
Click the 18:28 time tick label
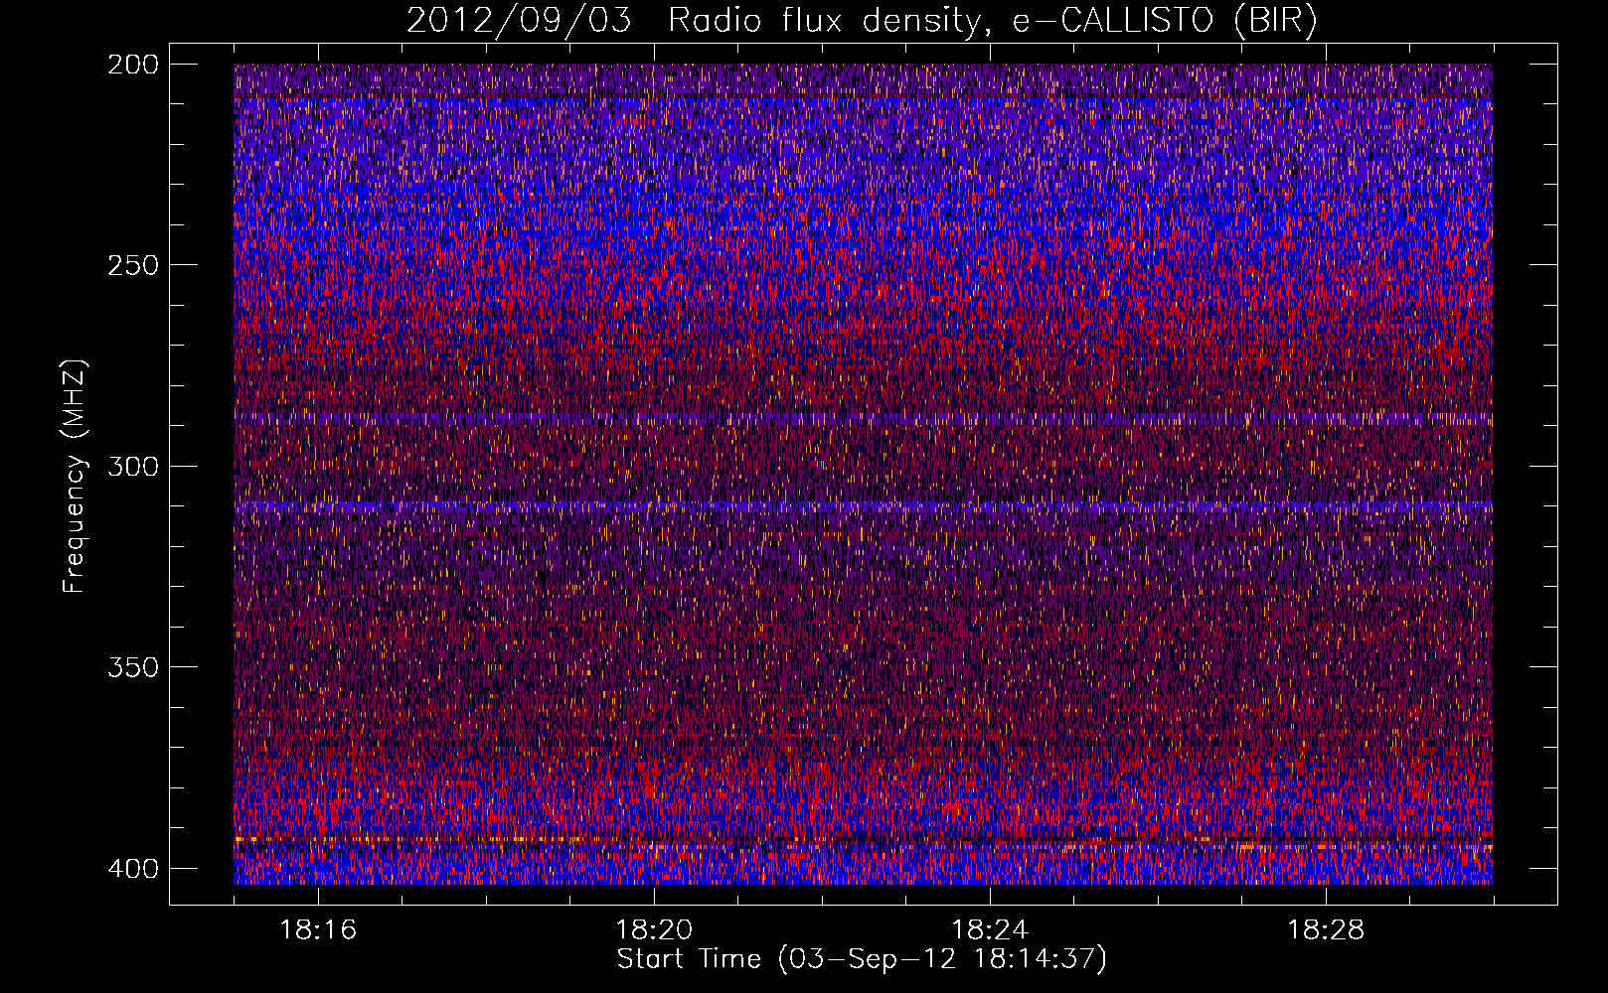click(1326, 930)
